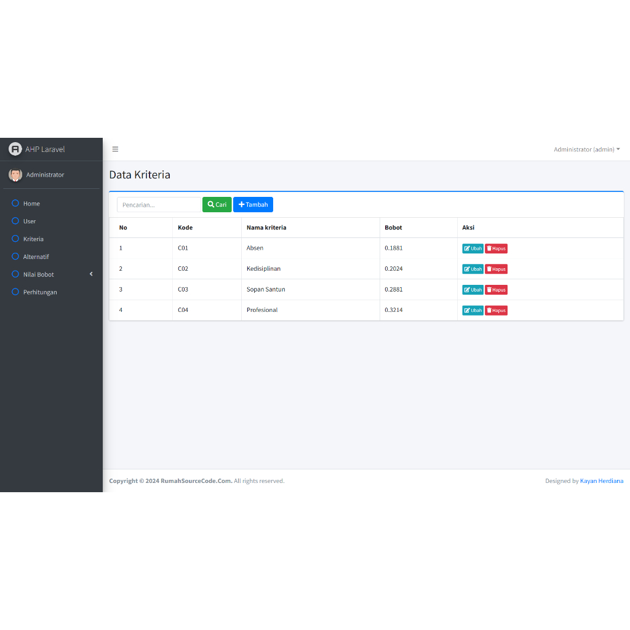Image resolution: width=630 pixels, height=630 pixels.
Task: Click the Tambah add button
Action: (253, 205)
